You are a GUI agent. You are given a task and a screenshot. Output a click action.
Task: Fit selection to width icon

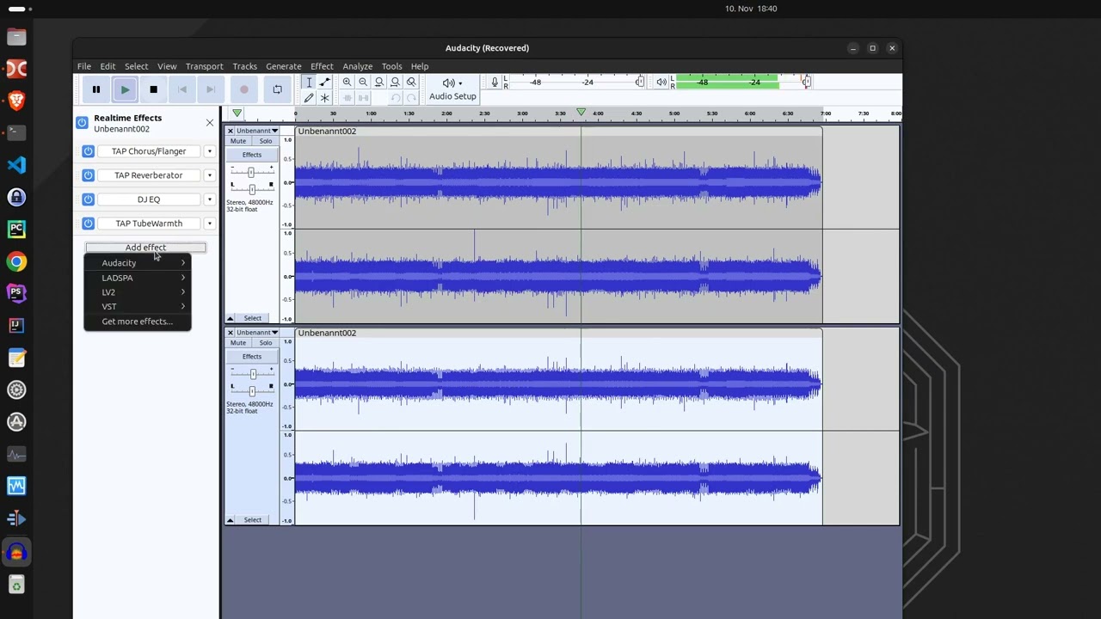click(379, 83)
